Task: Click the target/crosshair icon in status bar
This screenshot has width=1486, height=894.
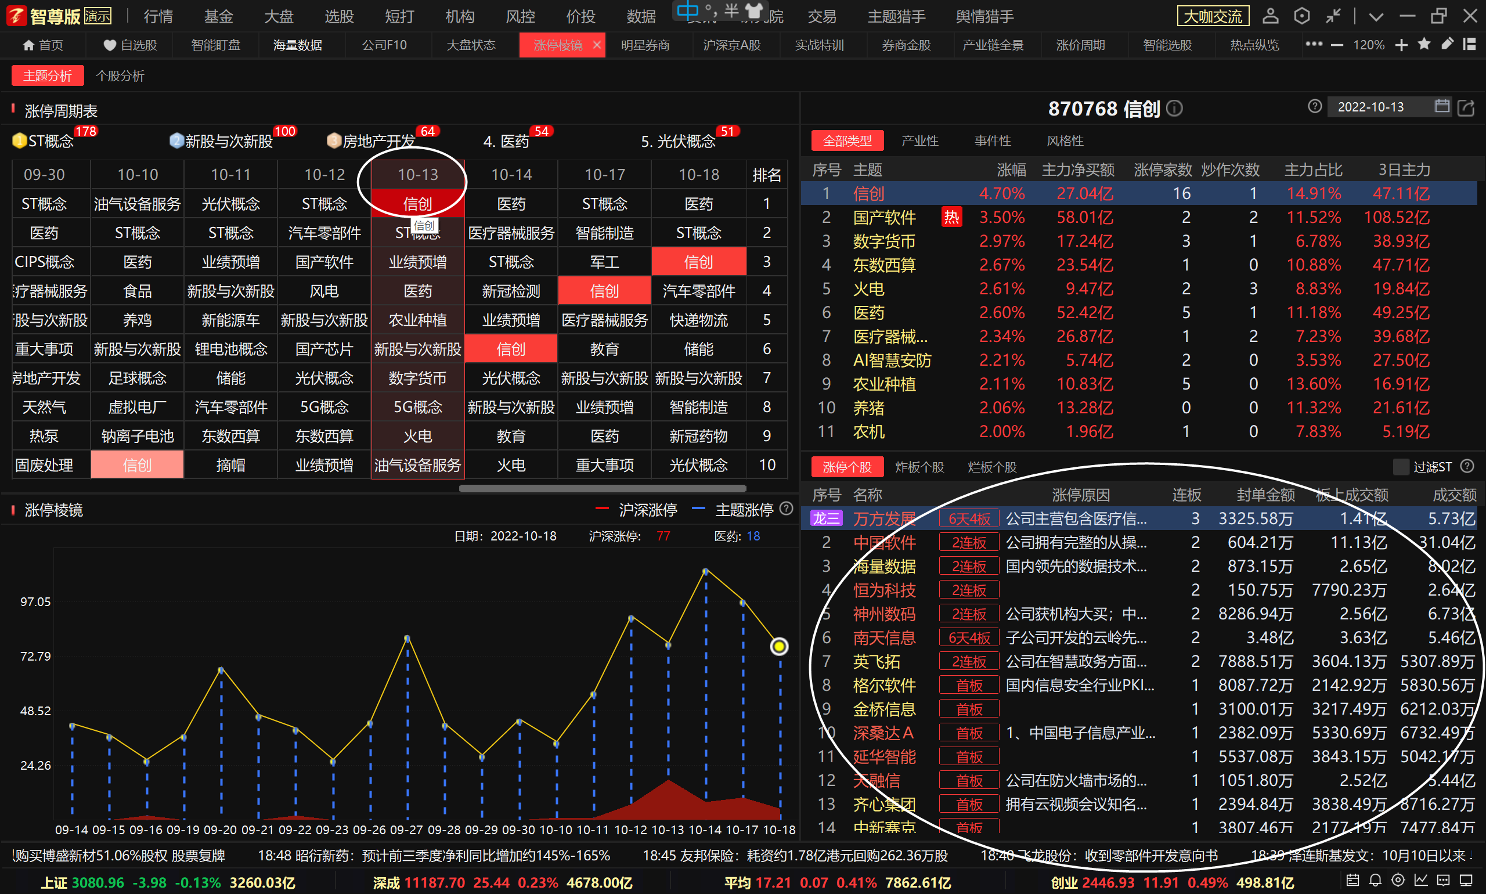Action: click(x=1398, y=880)
